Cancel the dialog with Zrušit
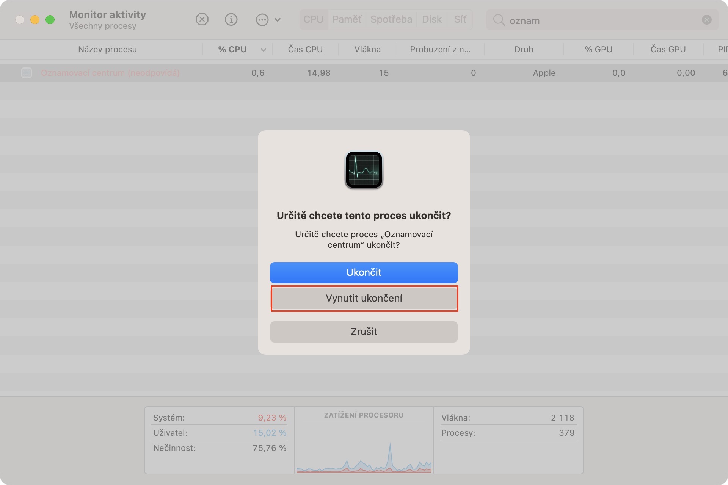Viewport: 728px width, 485px height. coord(364,332)
